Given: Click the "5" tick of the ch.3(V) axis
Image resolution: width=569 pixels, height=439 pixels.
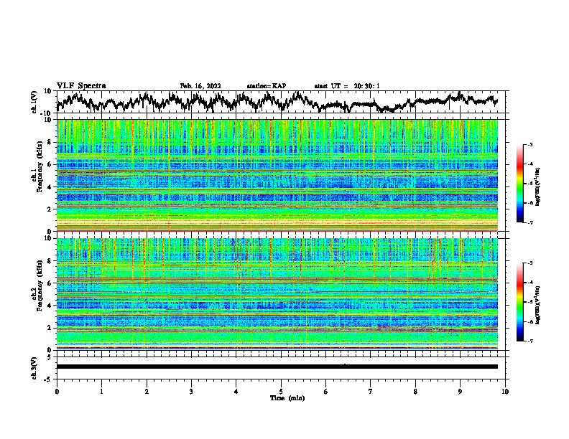Looking at the screenshot, I should tap(50, 357).
